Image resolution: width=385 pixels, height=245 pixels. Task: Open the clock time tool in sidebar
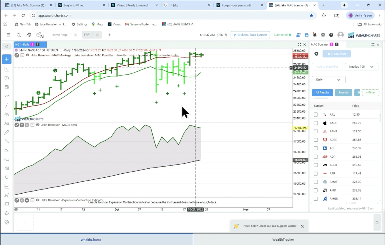click(x=7, y=78)
